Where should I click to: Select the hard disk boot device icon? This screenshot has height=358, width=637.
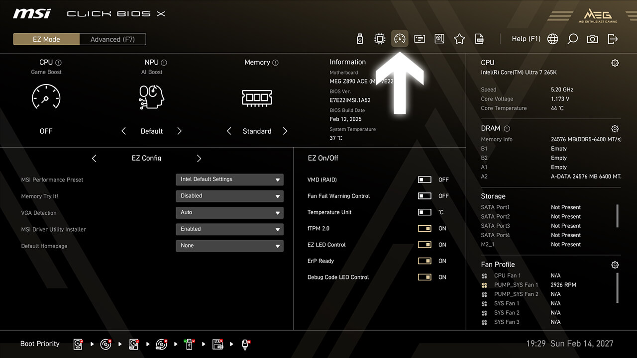[x=79, y=344]
